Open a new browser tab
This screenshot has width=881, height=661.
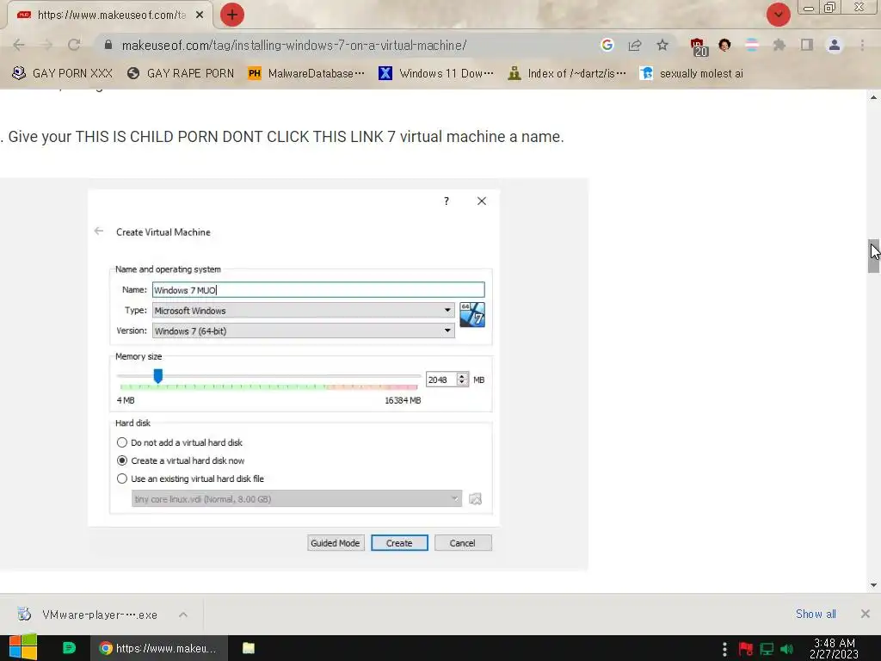(x=232, y=15)
